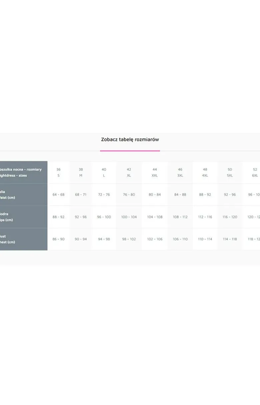Click hips value 116 - 120

(x=230, y=217)
